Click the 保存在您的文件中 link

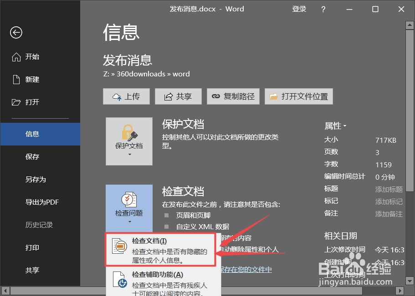pos(246,270)
